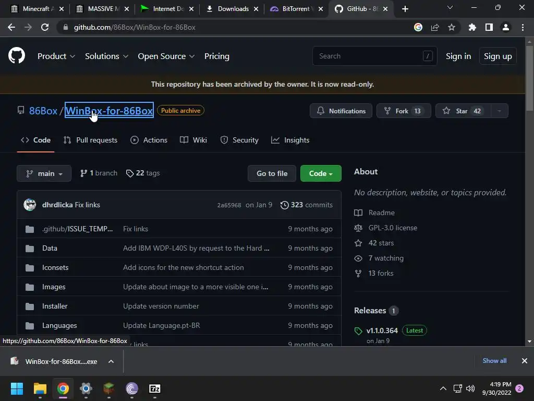
Task: Toggle Chrome side panel icon
Action: click(x=489, y=27)
